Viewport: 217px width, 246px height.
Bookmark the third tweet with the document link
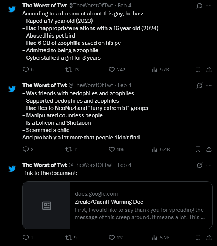[x=198, y=238]
